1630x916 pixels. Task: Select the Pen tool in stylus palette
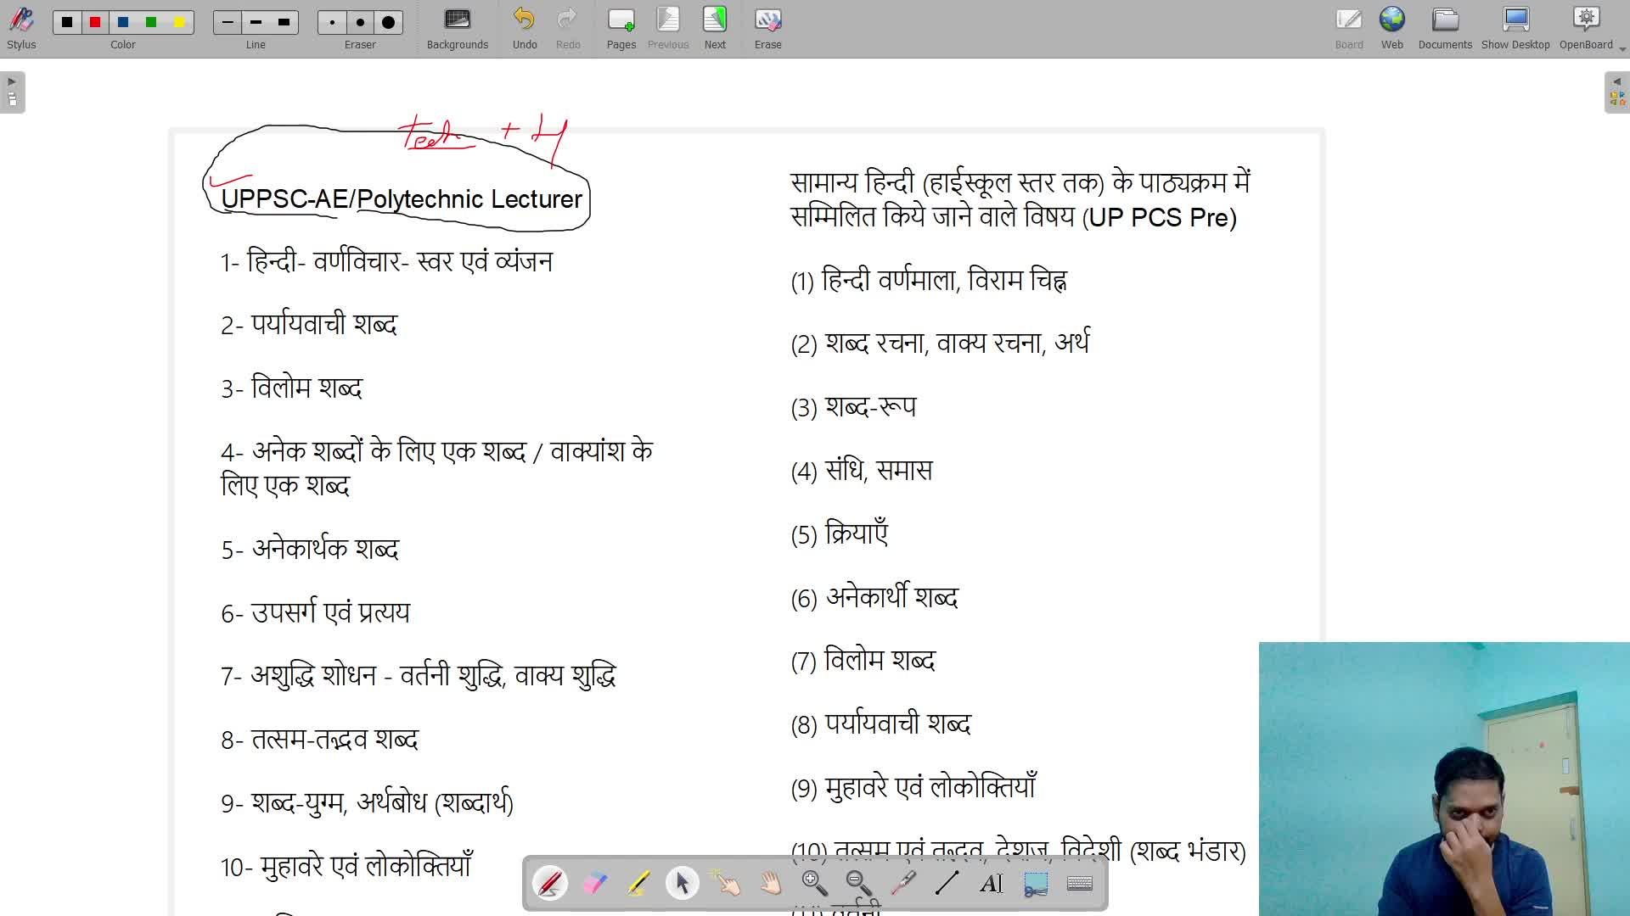[x=550, y=884]
